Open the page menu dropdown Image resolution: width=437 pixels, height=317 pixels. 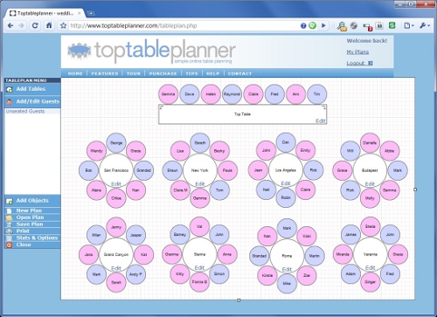[x=409, y=25]
